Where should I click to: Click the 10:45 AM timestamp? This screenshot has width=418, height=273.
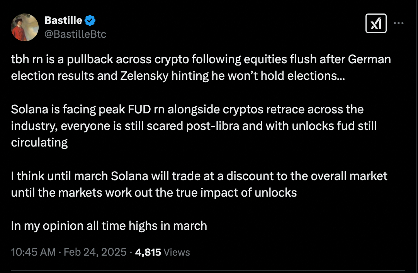pyautogui.click(x=34, y=252)
